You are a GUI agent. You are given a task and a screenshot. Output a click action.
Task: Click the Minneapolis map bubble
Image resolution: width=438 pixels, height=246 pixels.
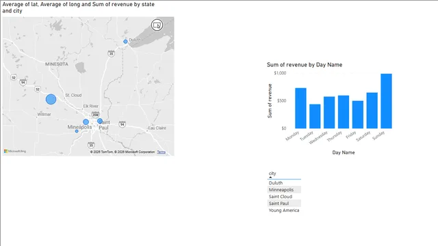click(x=86, y=122)
